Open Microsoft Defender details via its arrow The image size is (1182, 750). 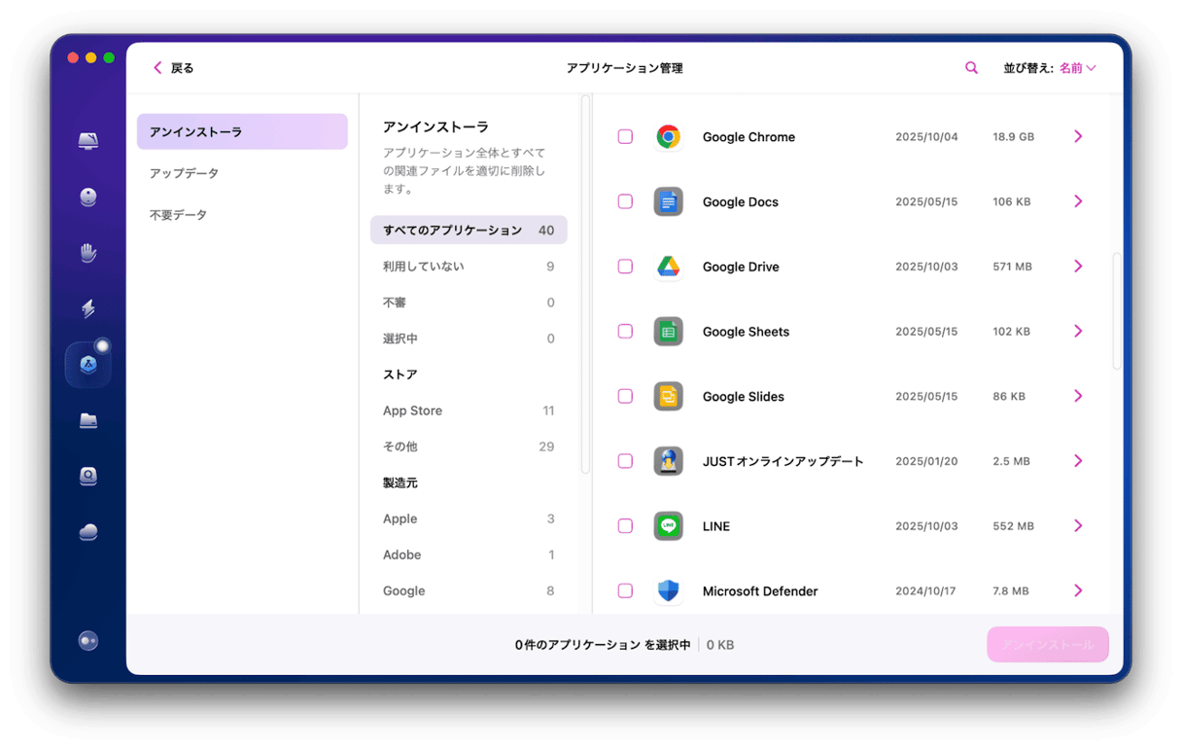(x=1077, y=590)
